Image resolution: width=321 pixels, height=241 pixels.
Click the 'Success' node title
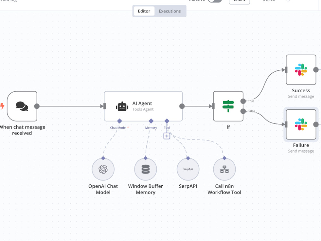tap(301, 91)
